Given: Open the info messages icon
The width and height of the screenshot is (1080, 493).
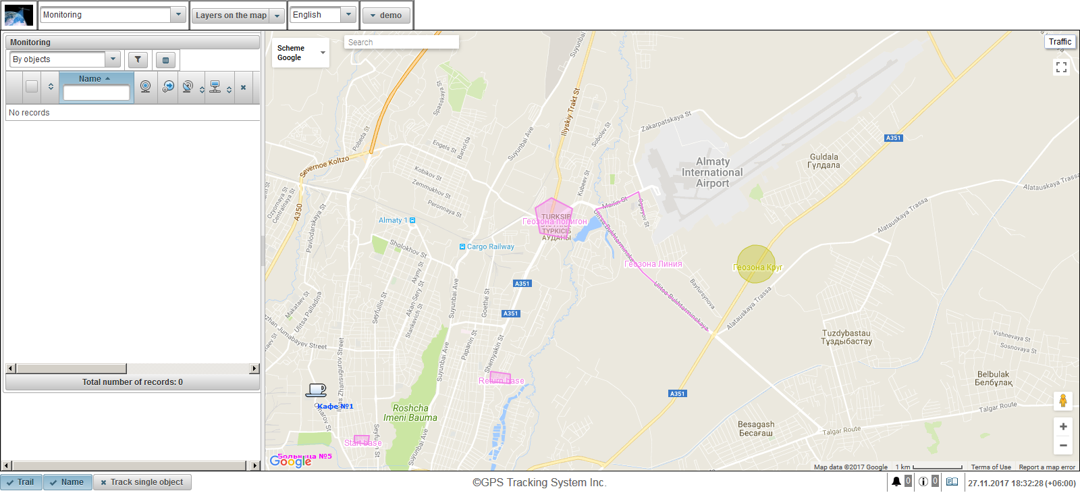Looking at the screenshot, I should pos(923,482).
